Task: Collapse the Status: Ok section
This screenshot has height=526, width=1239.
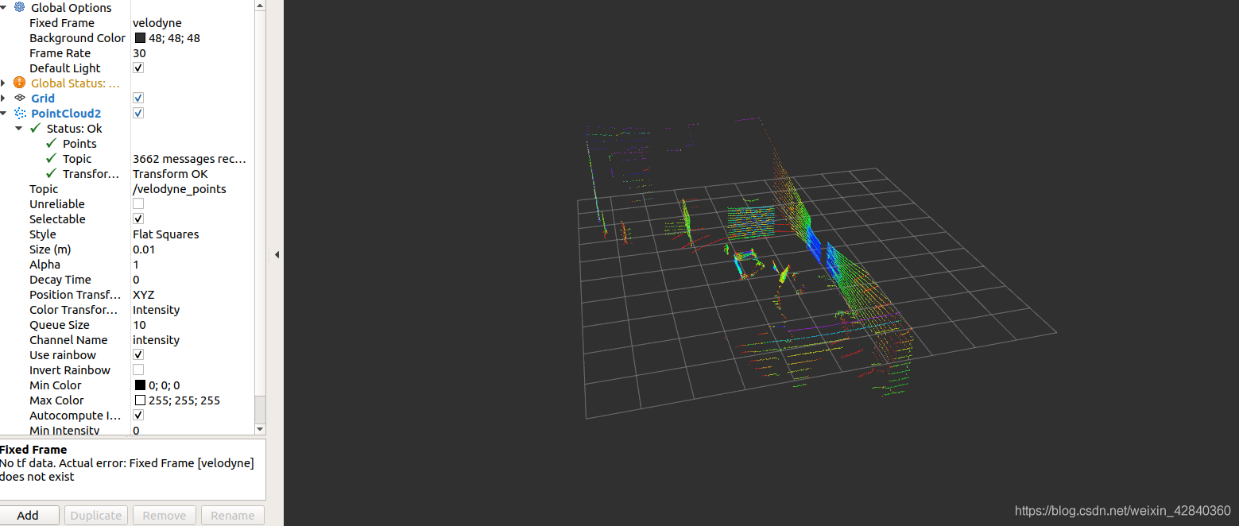Action: point(18,128)
